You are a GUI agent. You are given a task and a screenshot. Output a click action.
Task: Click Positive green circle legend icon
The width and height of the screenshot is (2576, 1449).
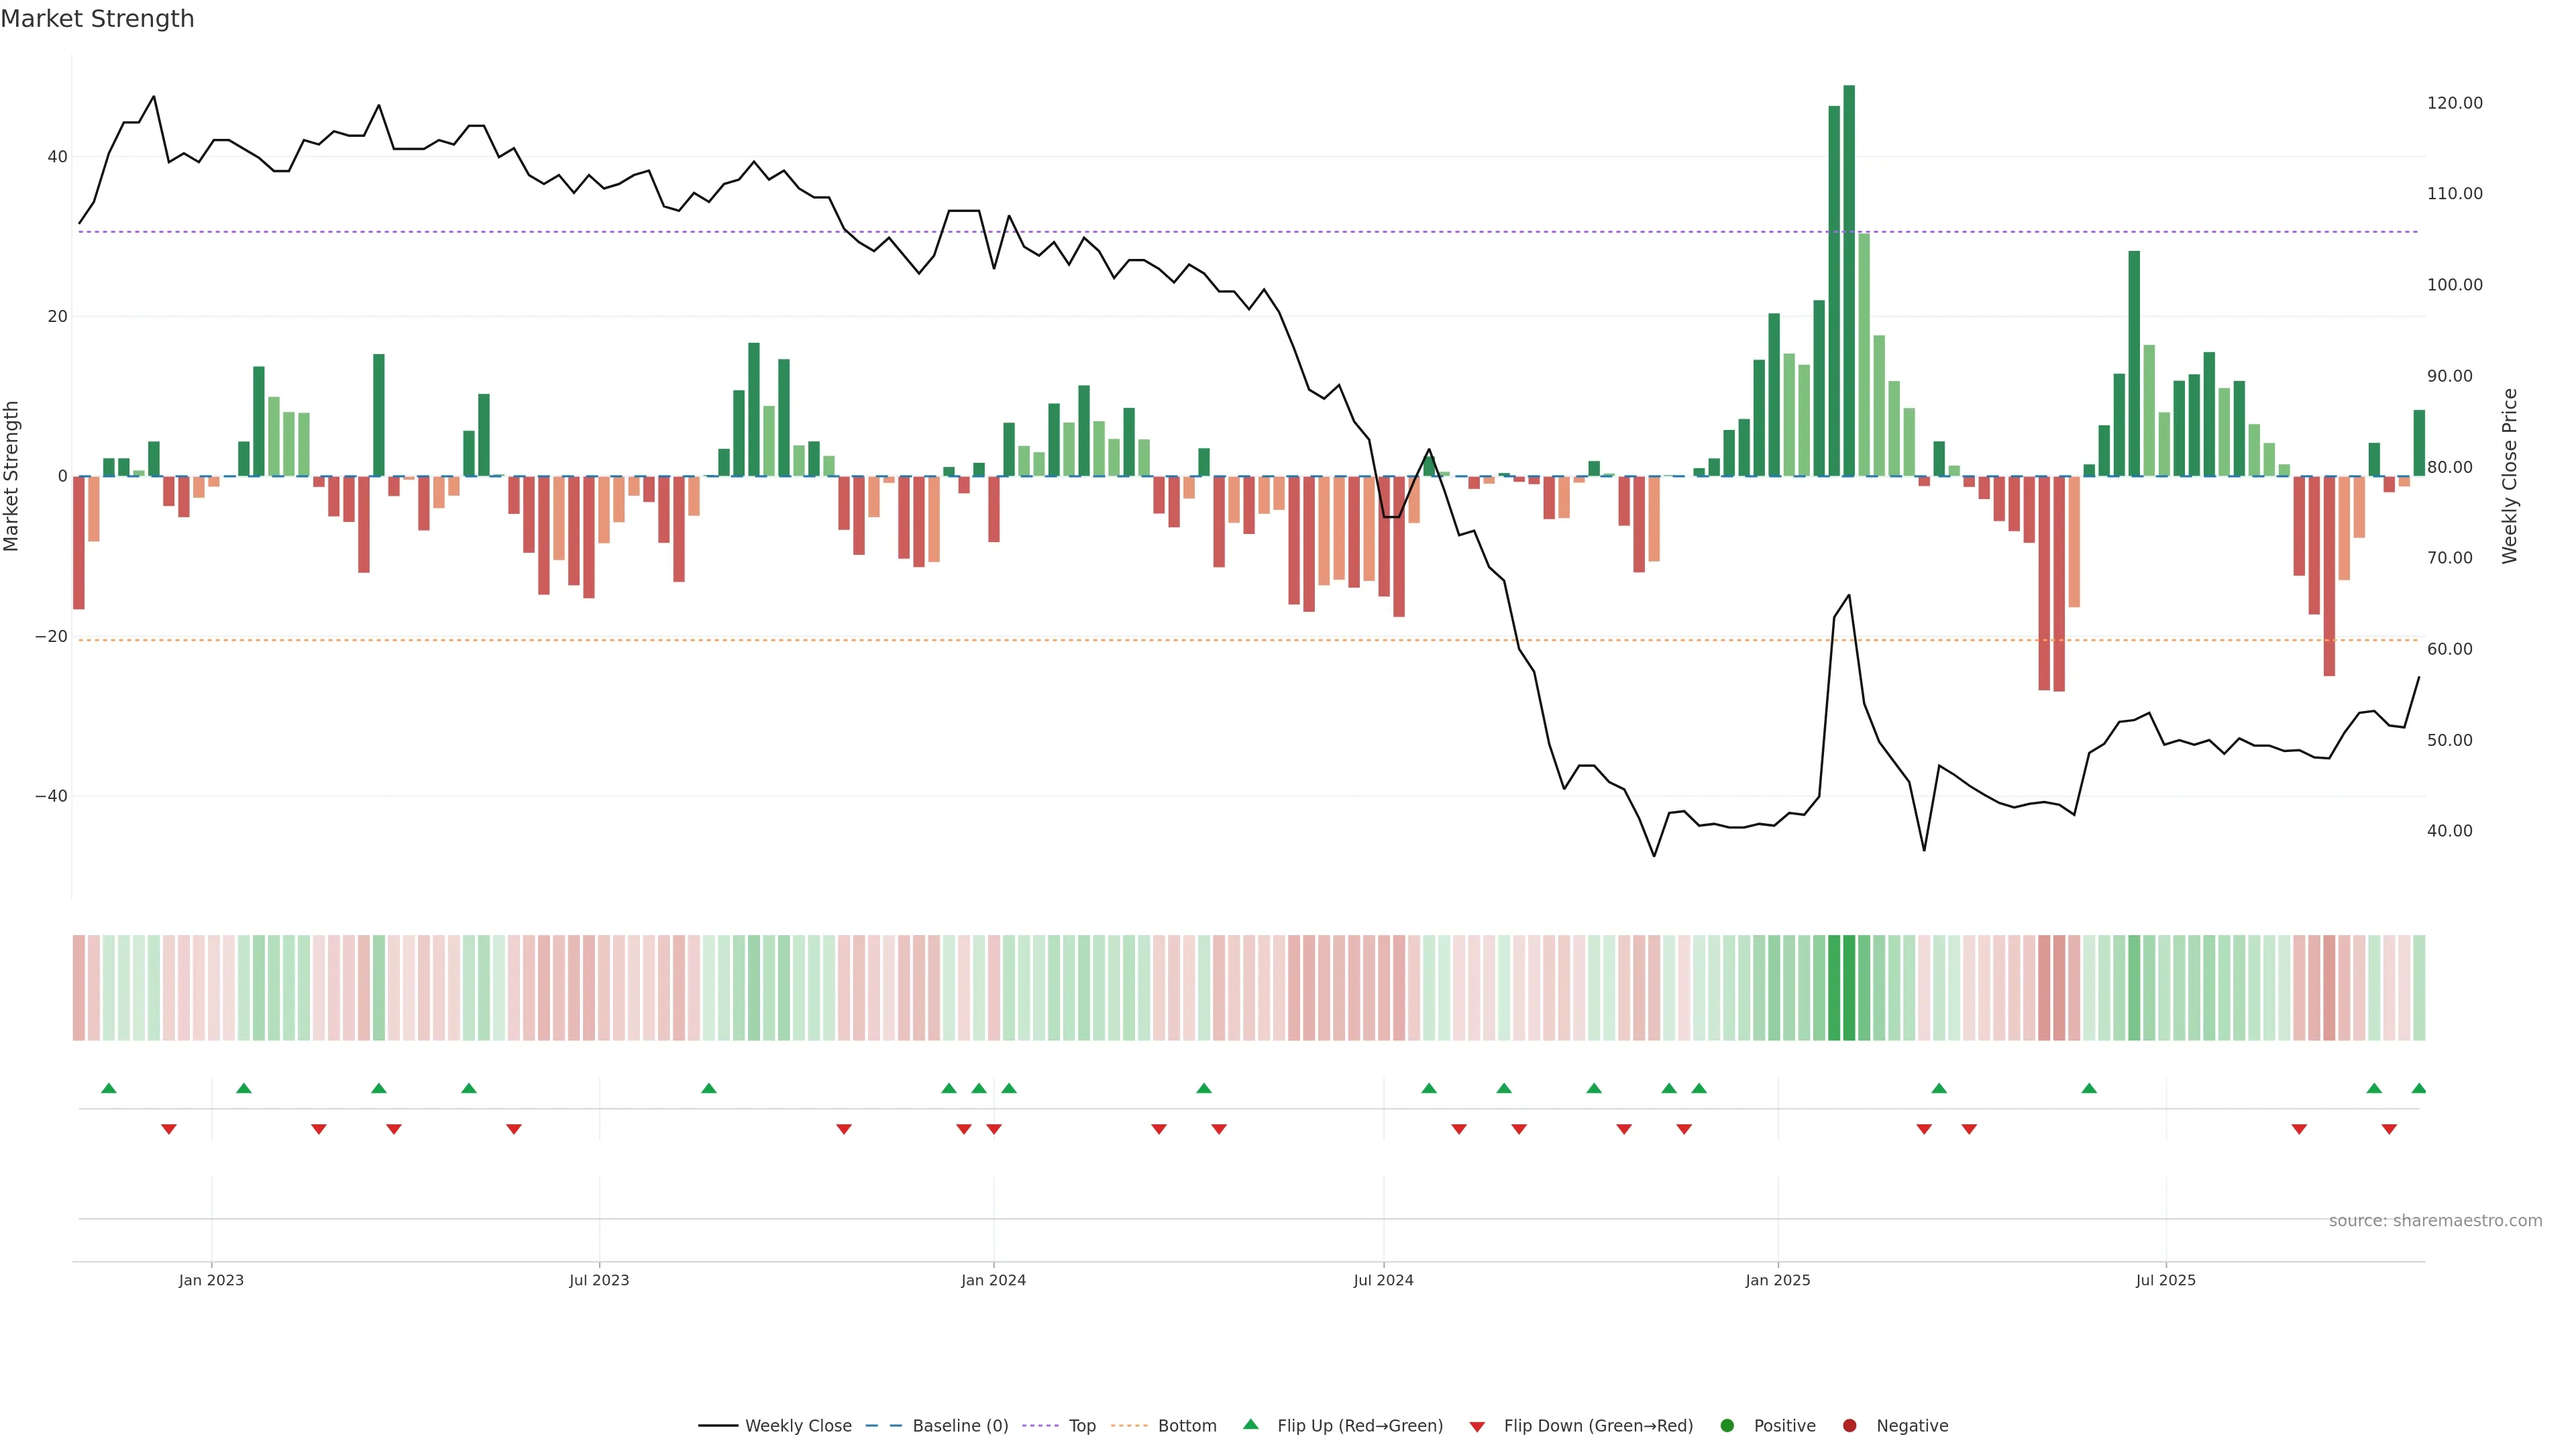tap(1727, 1426)
